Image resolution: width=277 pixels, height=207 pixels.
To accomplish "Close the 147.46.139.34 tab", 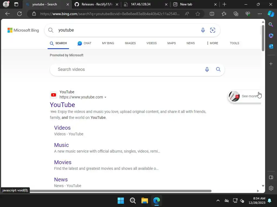I will pyautogui.click(x=166, y=4).
